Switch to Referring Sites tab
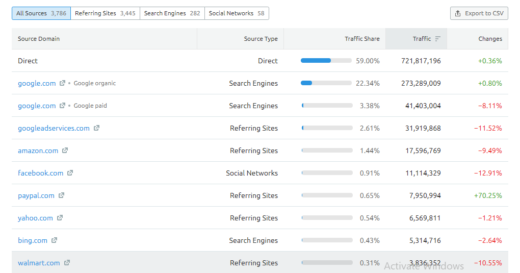 pos(105,13)
